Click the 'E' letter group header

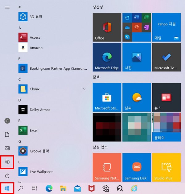19,121
